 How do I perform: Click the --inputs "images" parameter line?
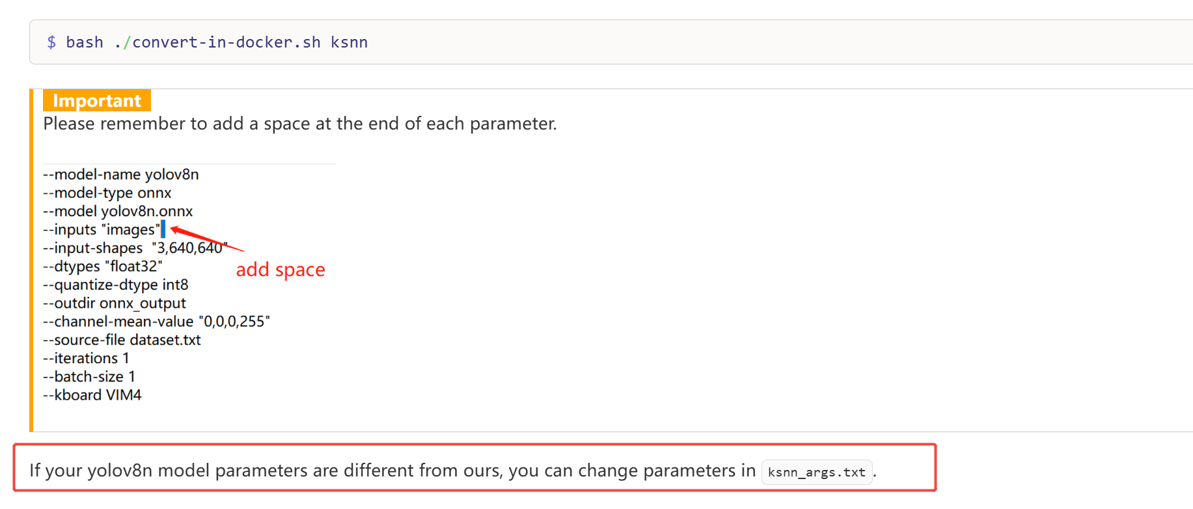[x=101, y=230]
